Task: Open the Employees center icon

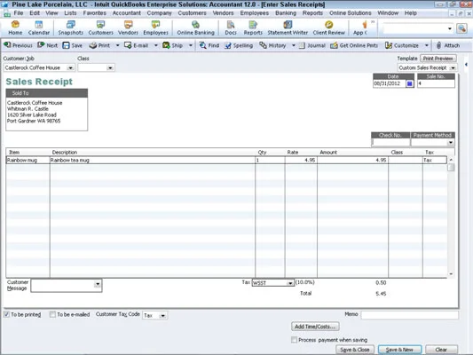Action: tap(155, 28)
